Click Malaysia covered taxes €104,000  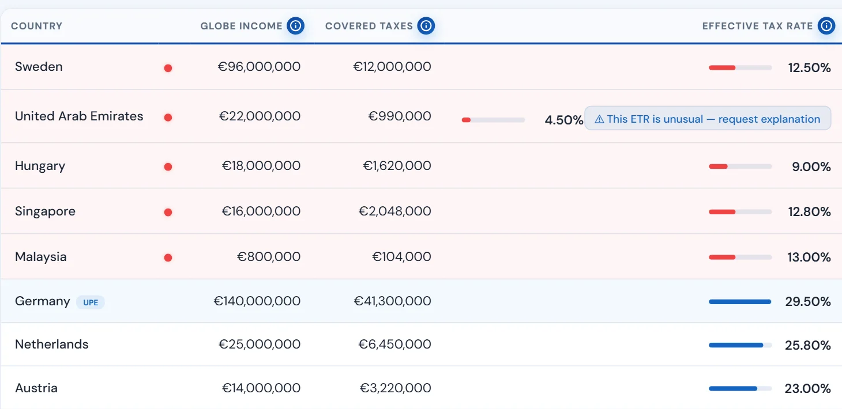tap(401, 257)
